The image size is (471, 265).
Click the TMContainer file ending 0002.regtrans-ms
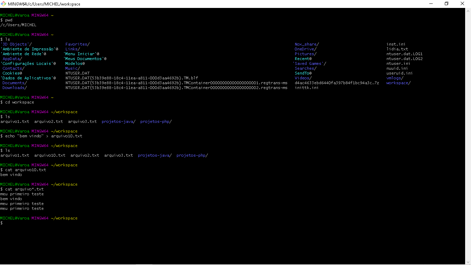coord(177,88)
